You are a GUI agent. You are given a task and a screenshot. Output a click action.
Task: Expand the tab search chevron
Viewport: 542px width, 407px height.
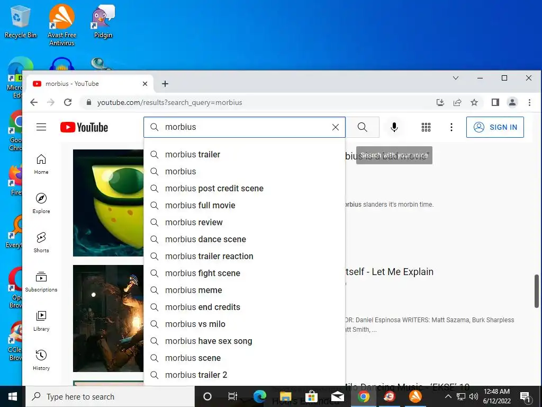[x=456, y=78]
